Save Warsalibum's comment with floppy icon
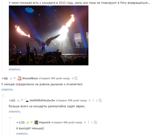Viewport: 152px width, 137px height. click(x=76, y=78)
